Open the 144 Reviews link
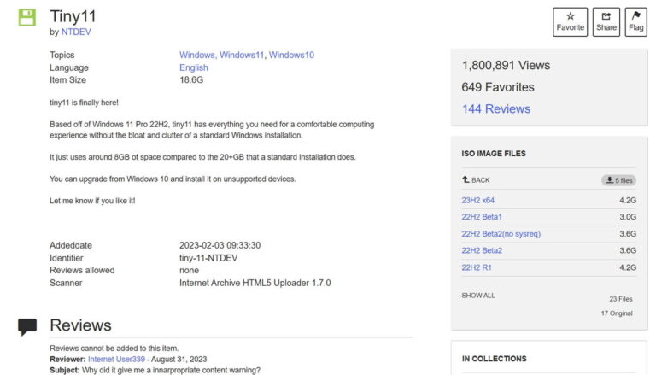Viewport: 656px width, 375px height. click(496, 108)
